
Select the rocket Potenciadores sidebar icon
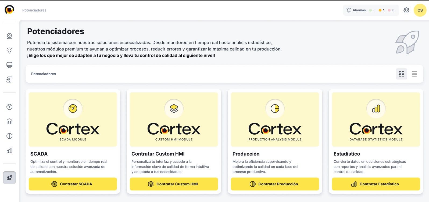click(9, 178)
